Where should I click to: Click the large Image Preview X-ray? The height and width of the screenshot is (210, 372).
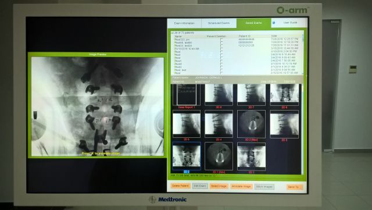click(98, 106)
